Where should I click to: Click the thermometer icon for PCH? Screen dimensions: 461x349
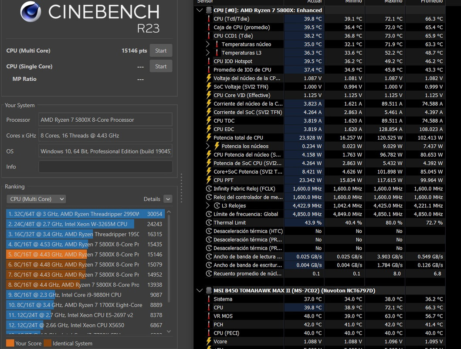209,325
